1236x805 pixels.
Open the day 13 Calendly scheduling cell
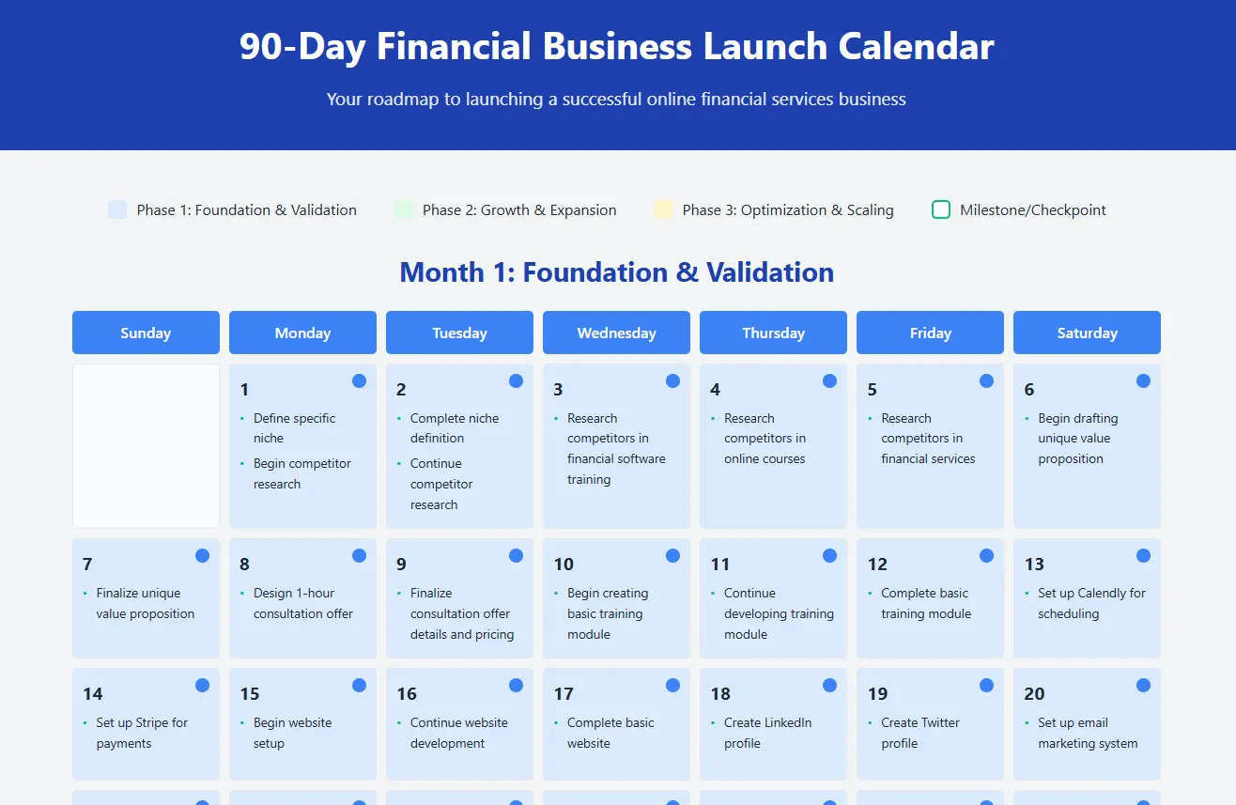pyautogui.click(x=1087, y=598)
